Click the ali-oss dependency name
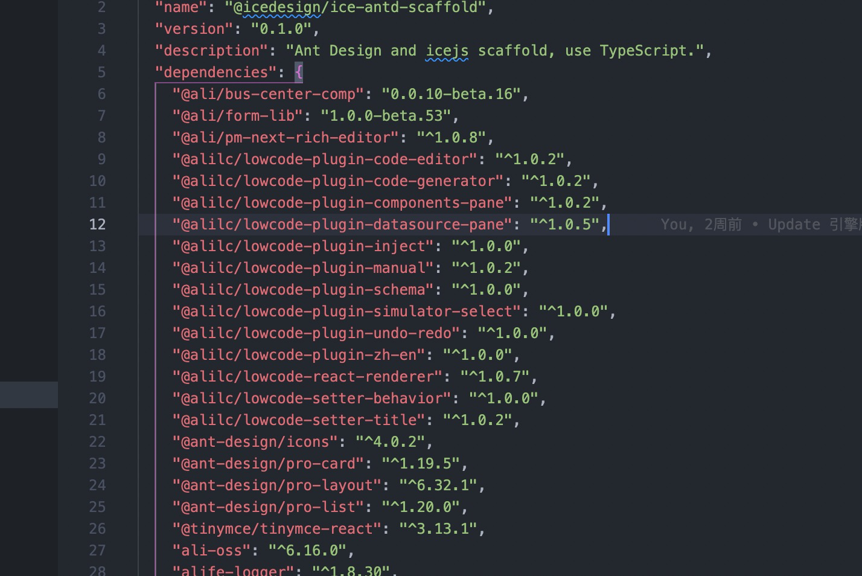Image resolution: width=862 pixels, height=576 pixels. [212, 551]
